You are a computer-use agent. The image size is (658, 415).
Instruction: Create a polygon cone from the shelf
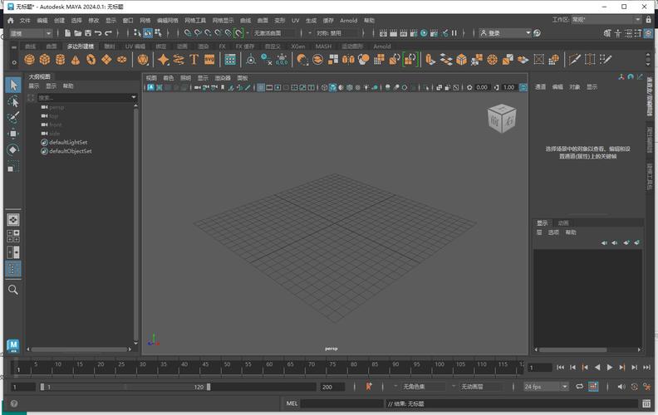pyautogui.click(x=76, y=60)
